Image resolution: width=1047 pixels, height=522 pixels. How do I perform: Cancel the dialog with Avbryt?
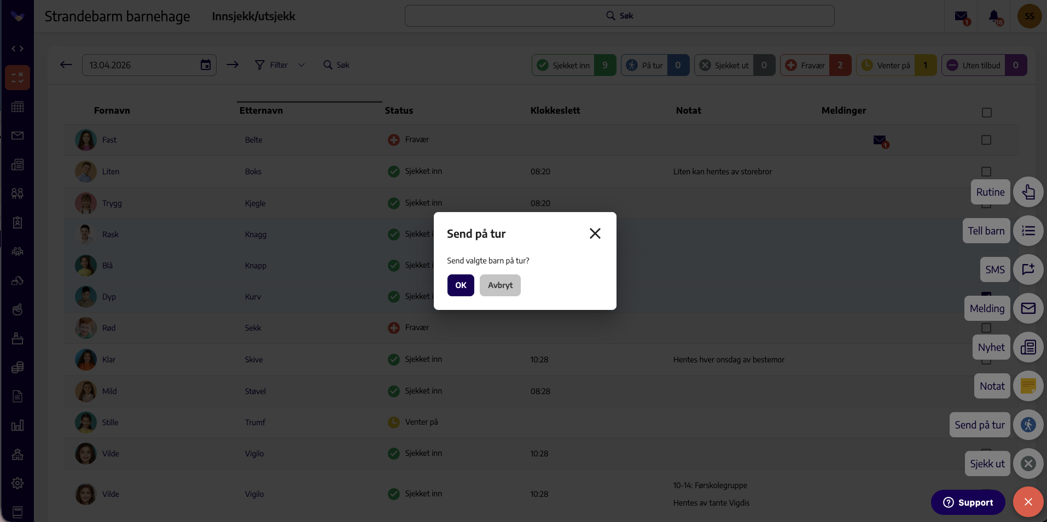[500, 285]
